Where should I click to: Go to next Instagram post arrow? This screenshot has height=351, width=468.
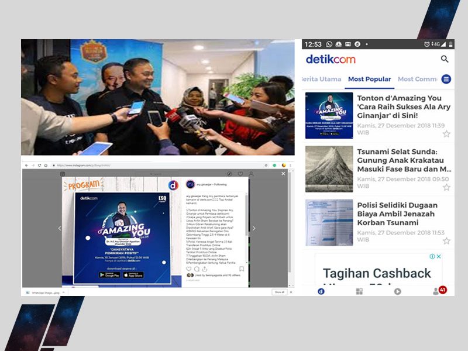point(253,228)
